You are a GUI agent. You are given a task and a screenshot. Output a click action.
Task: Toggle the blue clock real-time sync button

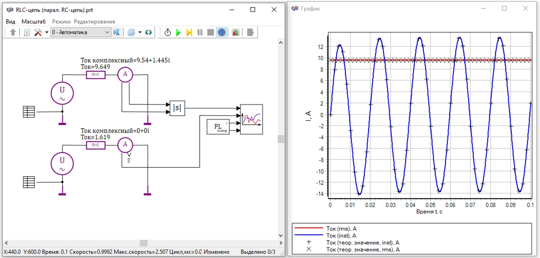click(x=222, y=33)
